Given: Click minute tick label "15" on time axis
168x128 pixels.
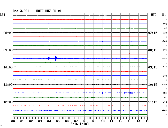Looking at the screenshot, I should click(147, 121).
